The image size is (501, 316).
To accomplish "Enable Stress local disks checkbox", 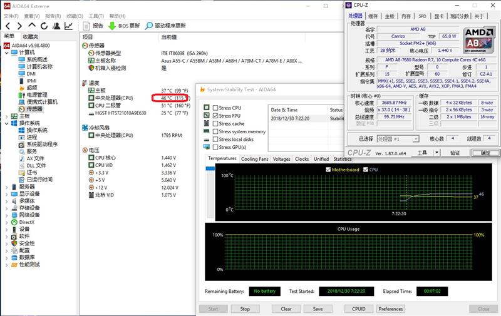I will point(215,139).
